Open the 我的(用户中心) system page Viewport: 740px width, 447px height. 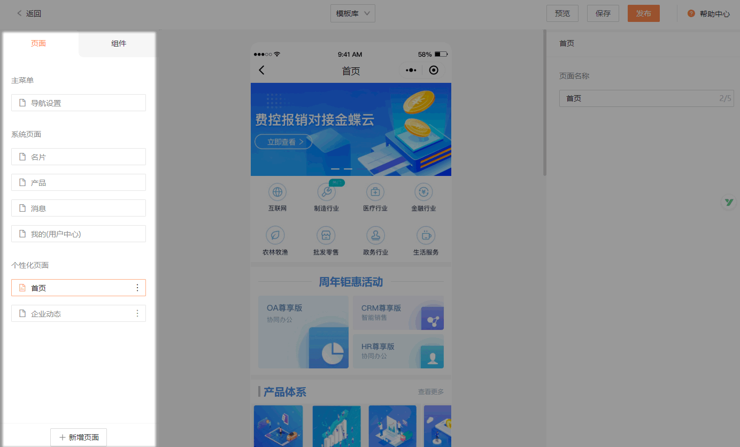coord(79,234)
